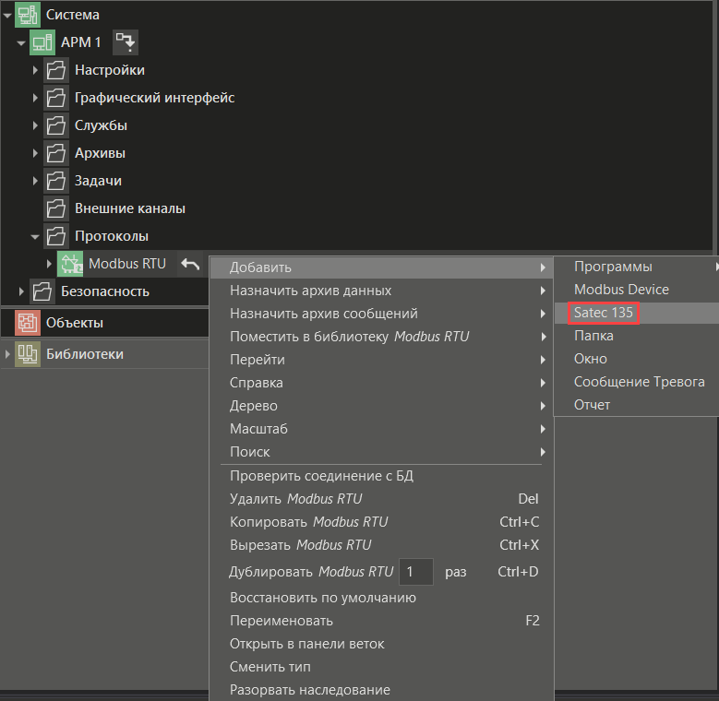Select Satec 135 from the submenu
Screen dimensions: 719x701
pyautogui.click(x=604, y=313)
